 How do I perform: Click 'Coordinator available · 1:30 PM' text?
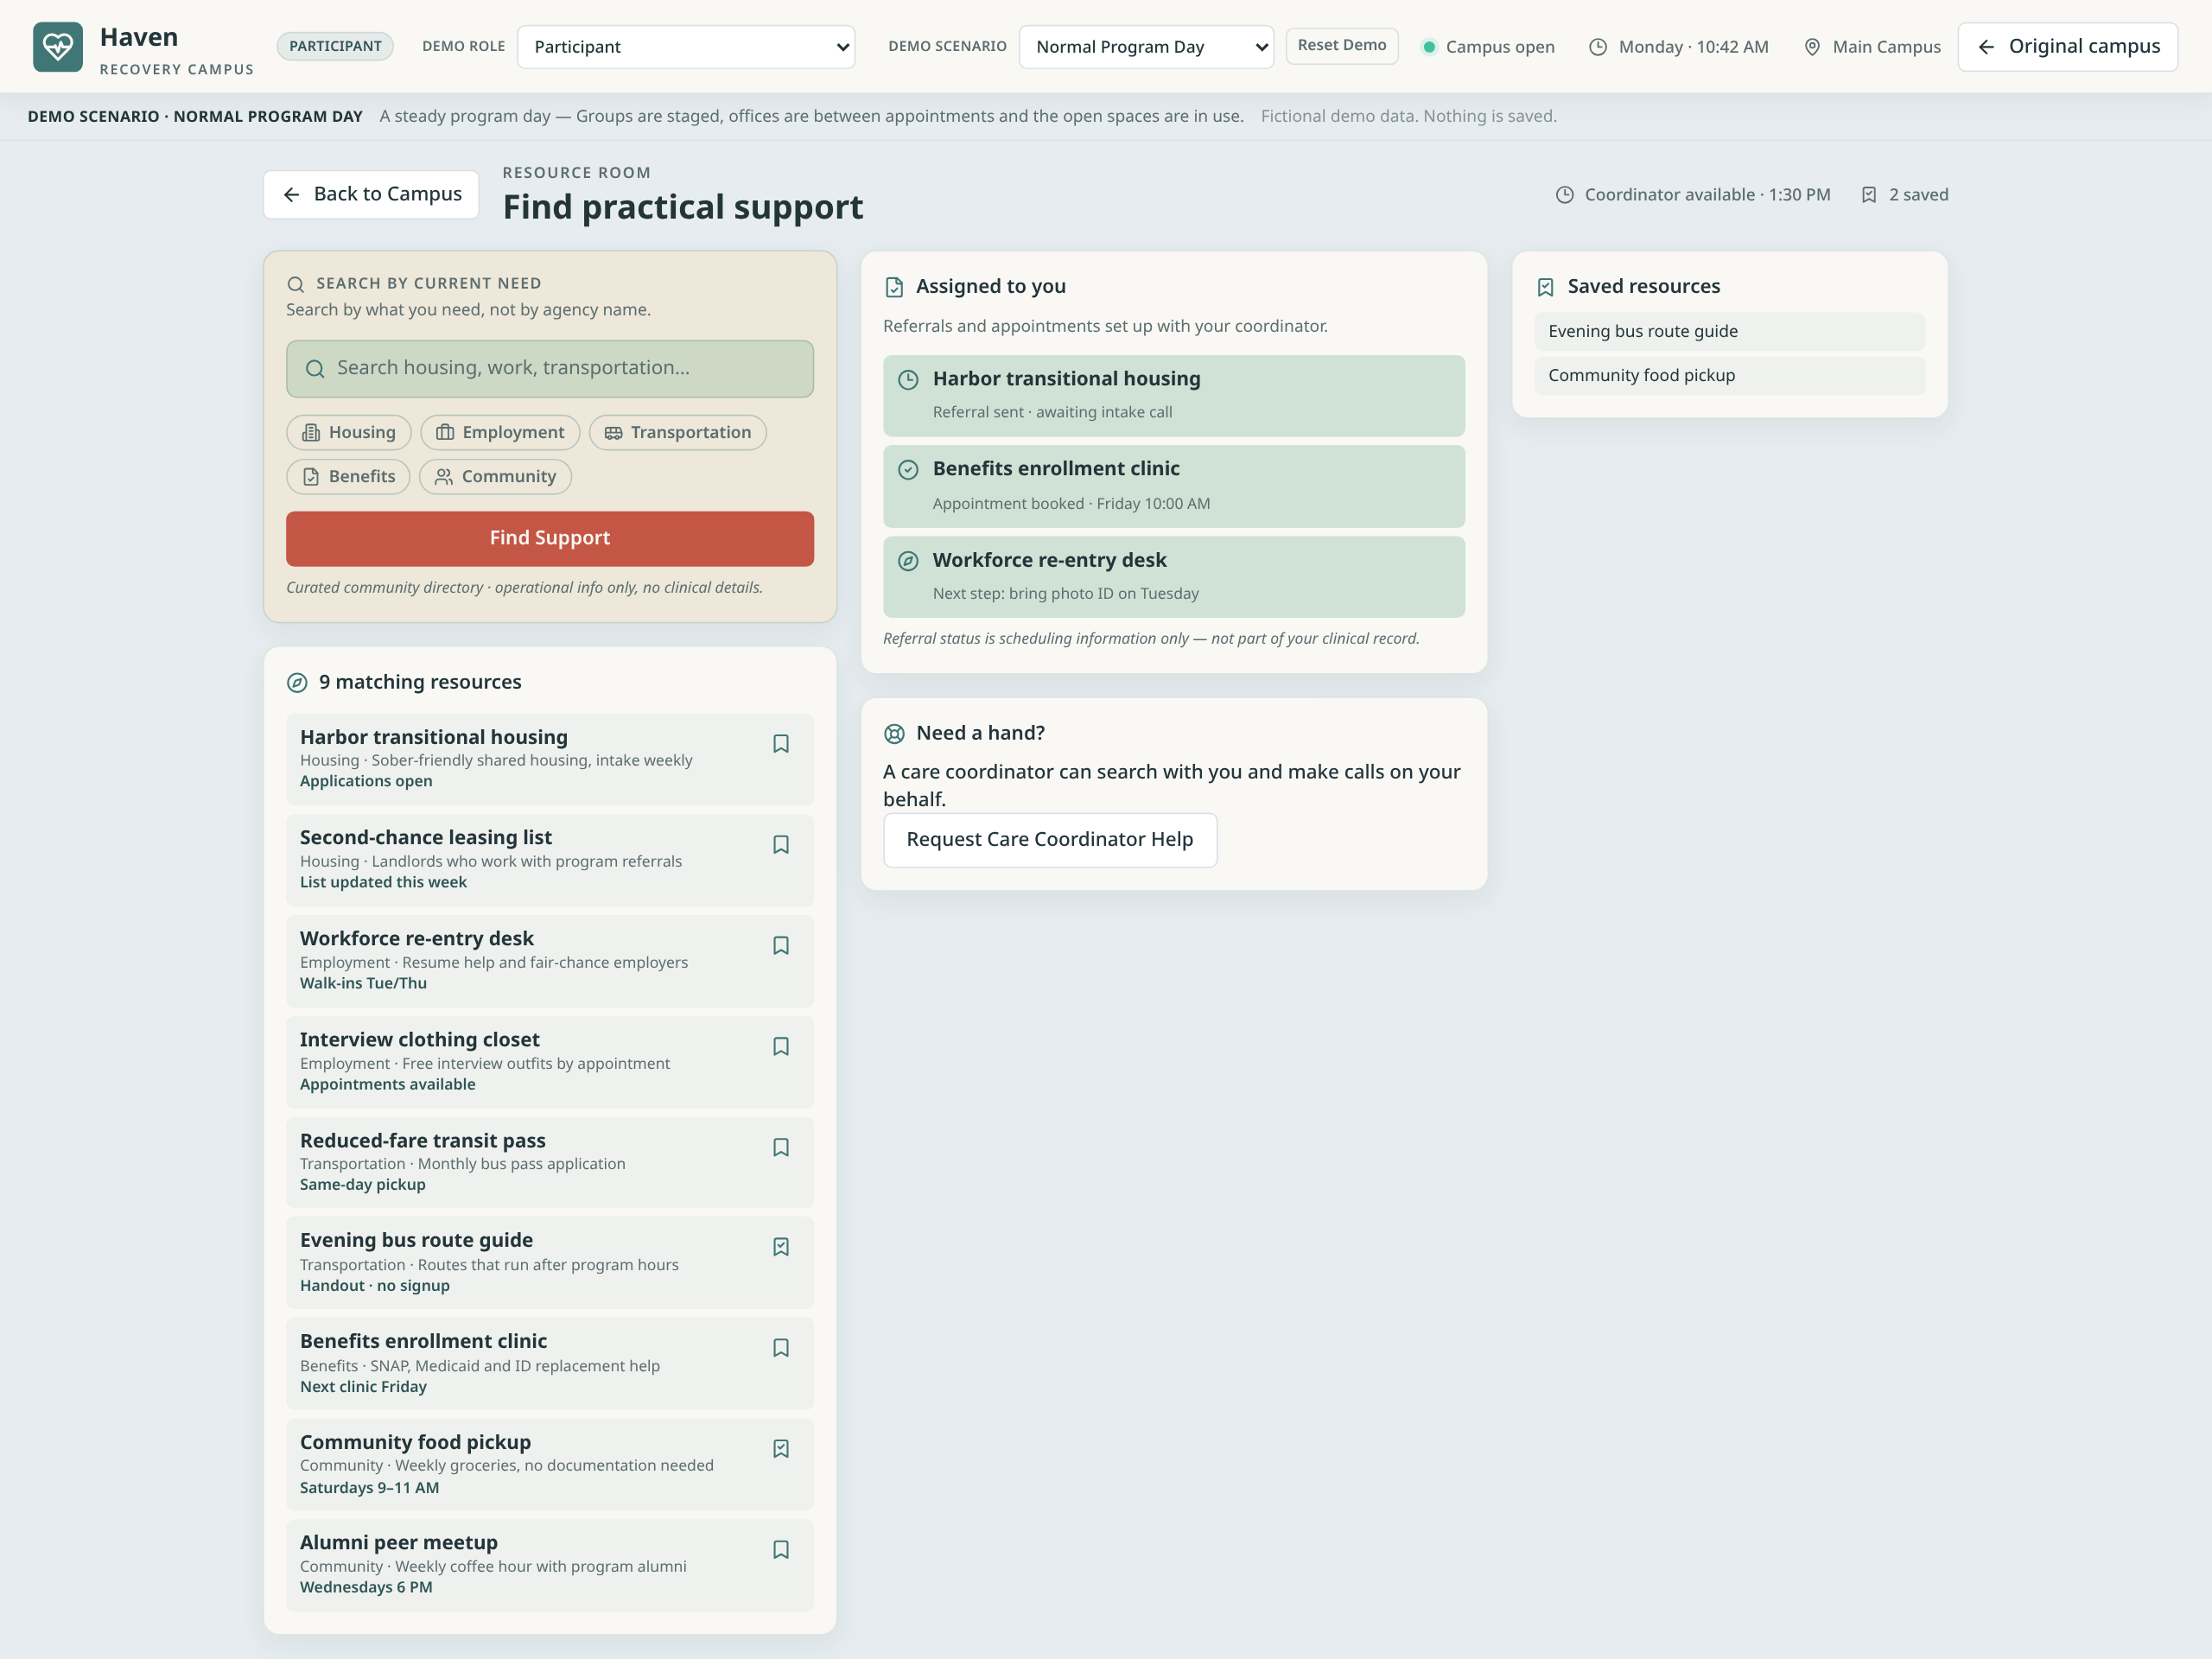click(1707, 195)
